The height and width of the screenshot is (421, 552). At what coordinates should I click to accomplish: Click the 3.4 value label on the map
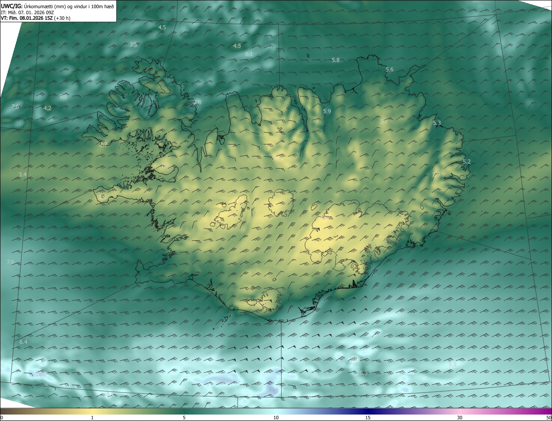coord(23,175)
